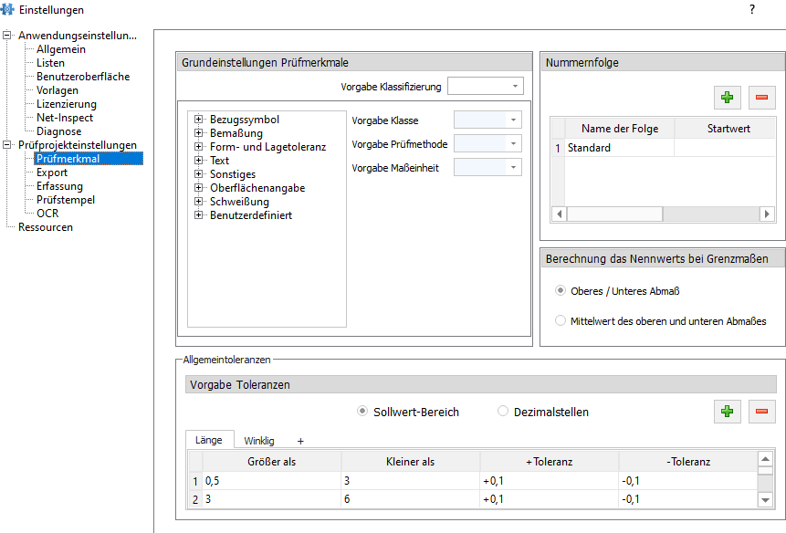Enable the Sollwert-Bereich radio option

[362, 412]
